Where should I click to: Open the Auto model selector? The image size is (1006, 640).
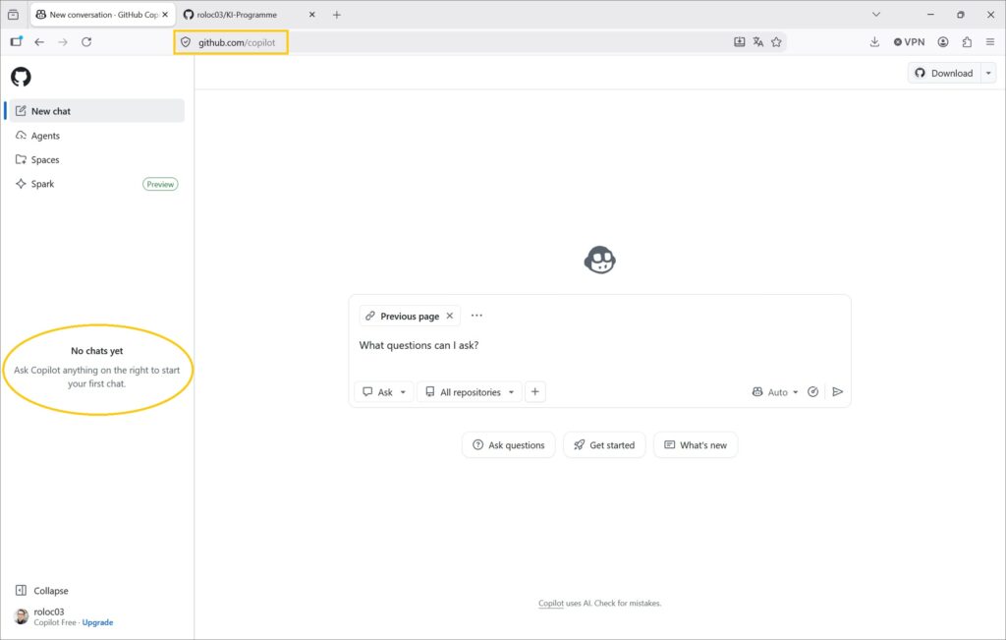pyautogui.click(x=775, y=392)
